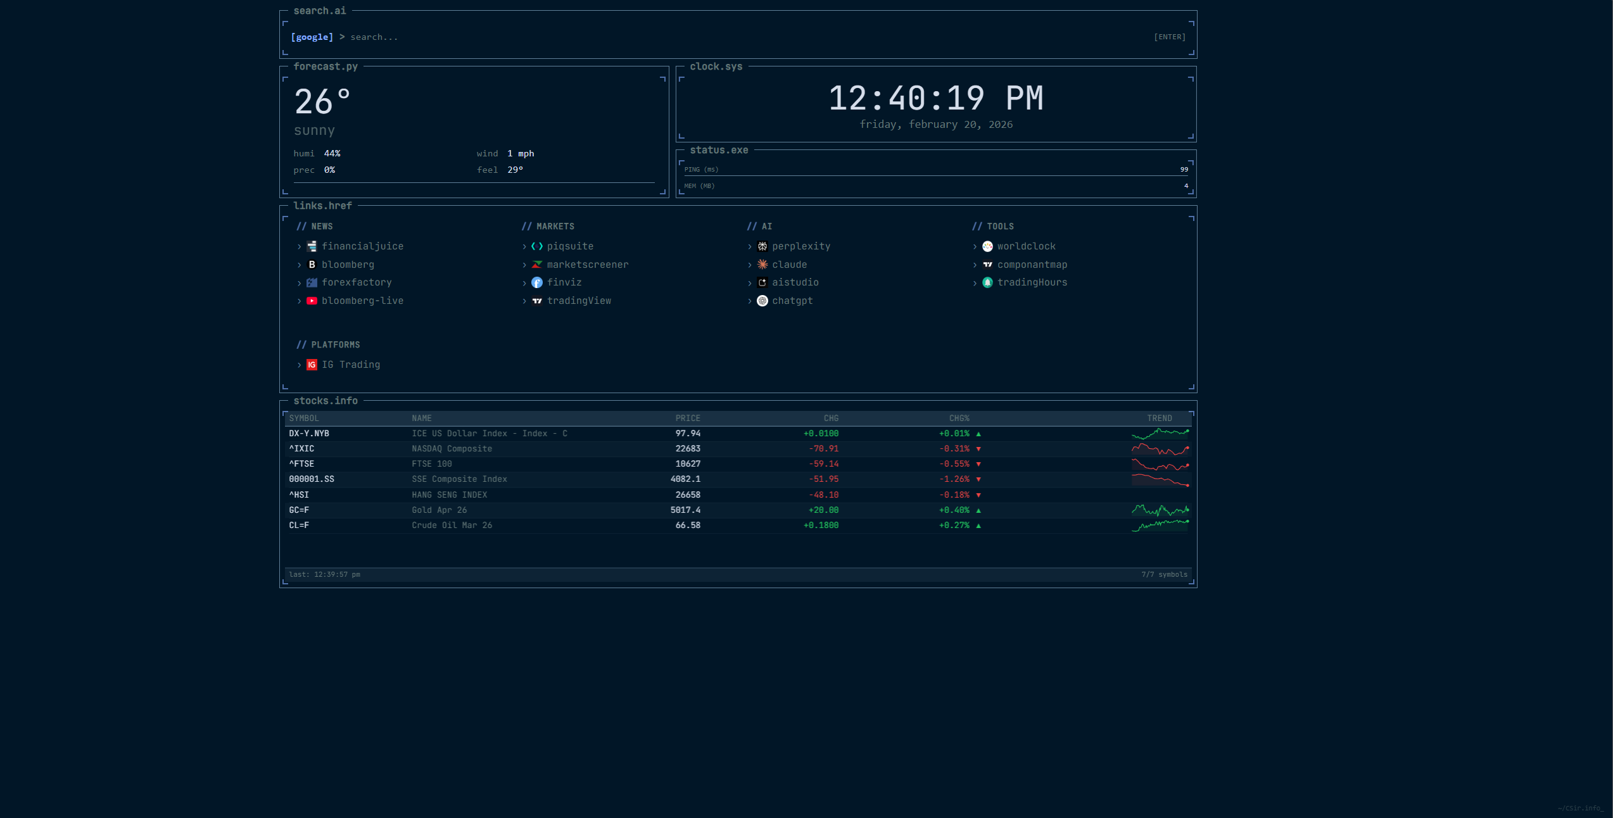Click the IG Trading red icon
The width and height of the screenshot is (1613, 818).
point(312,365)
